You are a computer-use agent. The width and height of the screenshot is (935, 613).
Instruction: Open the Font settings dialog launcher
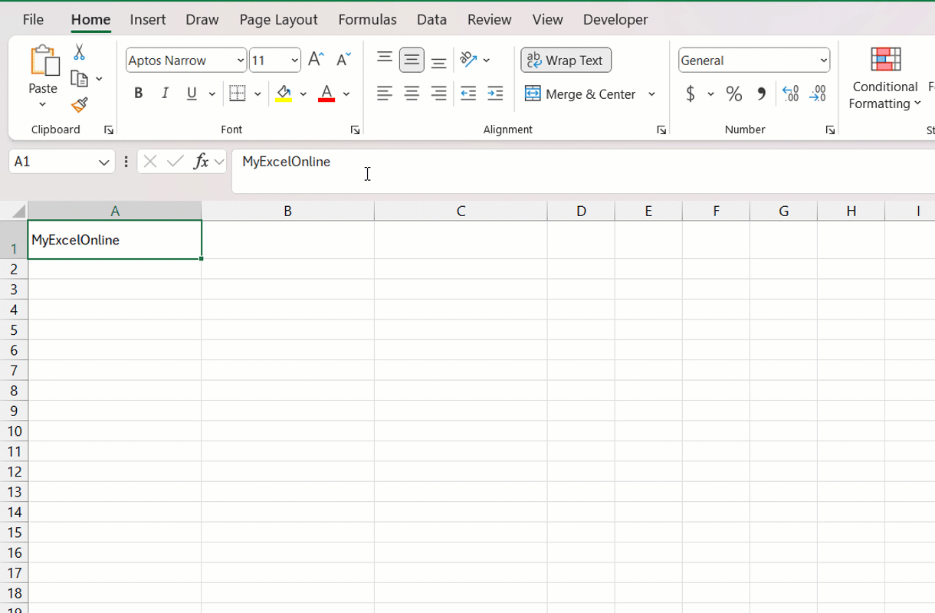coord(355,130)
